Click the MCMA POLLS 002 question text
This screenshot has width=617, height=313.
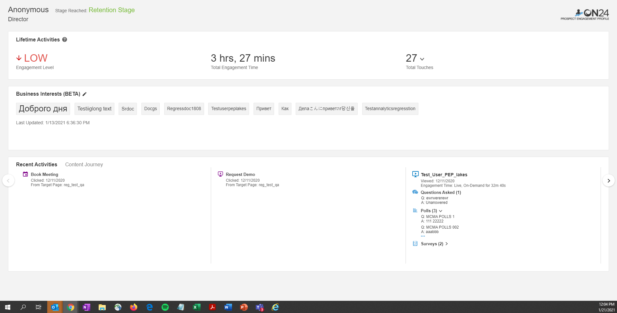click(x=440, y=227)
